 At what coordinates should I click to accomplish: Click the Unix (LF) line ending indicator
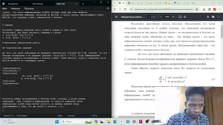[x=71, y=116]
